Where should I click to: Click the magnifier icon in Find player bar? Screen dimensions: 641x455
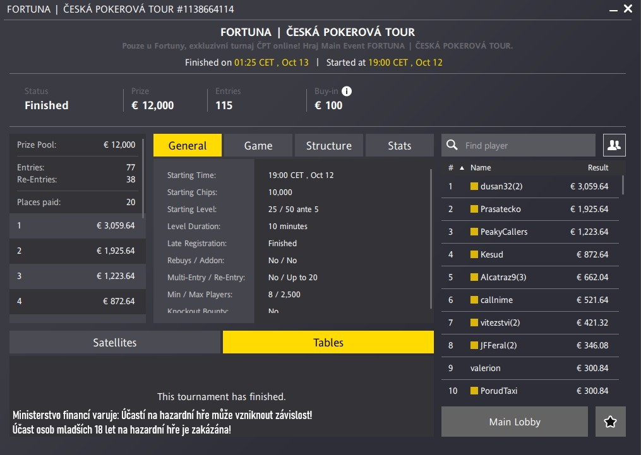click(x=452, y=145)
